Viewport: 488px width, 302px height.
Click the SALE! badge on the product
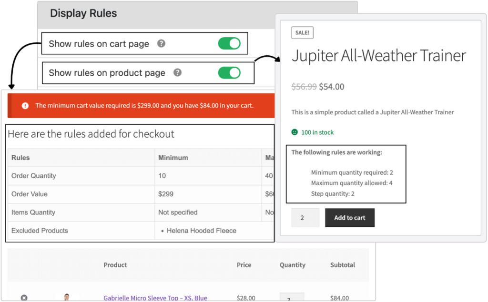pyautogui.click(x=302, y=33)
